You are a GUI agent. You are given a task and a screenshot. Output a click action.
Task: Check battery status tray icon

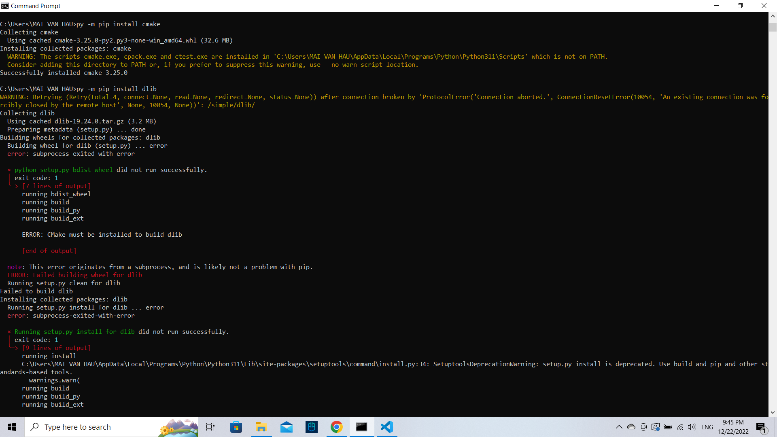tap(668, 427)
